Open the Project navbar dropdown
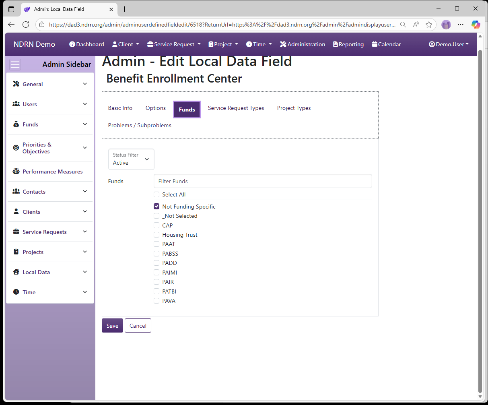Screen dimensions: 488x405 click(223, 44)
